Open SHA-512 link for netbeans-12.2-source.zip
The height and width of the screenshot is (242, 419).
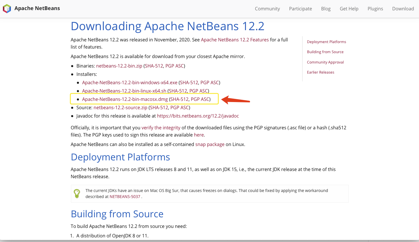[159, 107]
